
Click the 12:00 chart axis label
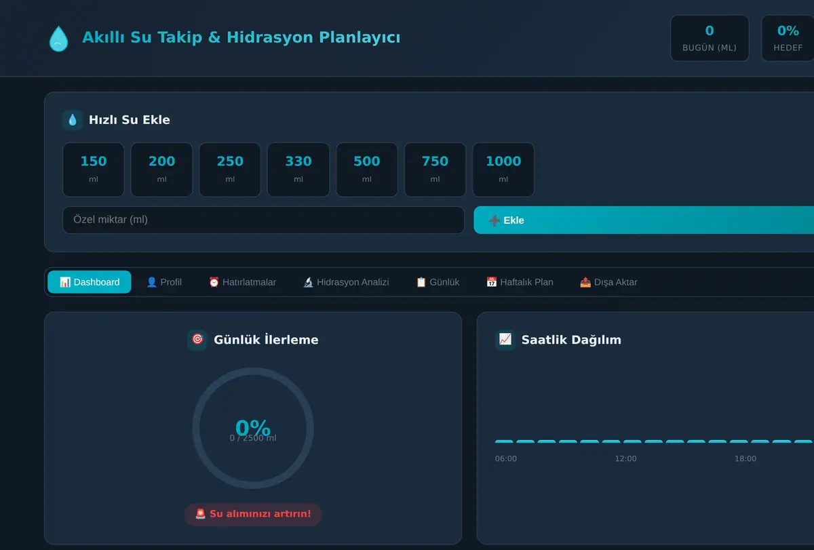pos(625,459)
